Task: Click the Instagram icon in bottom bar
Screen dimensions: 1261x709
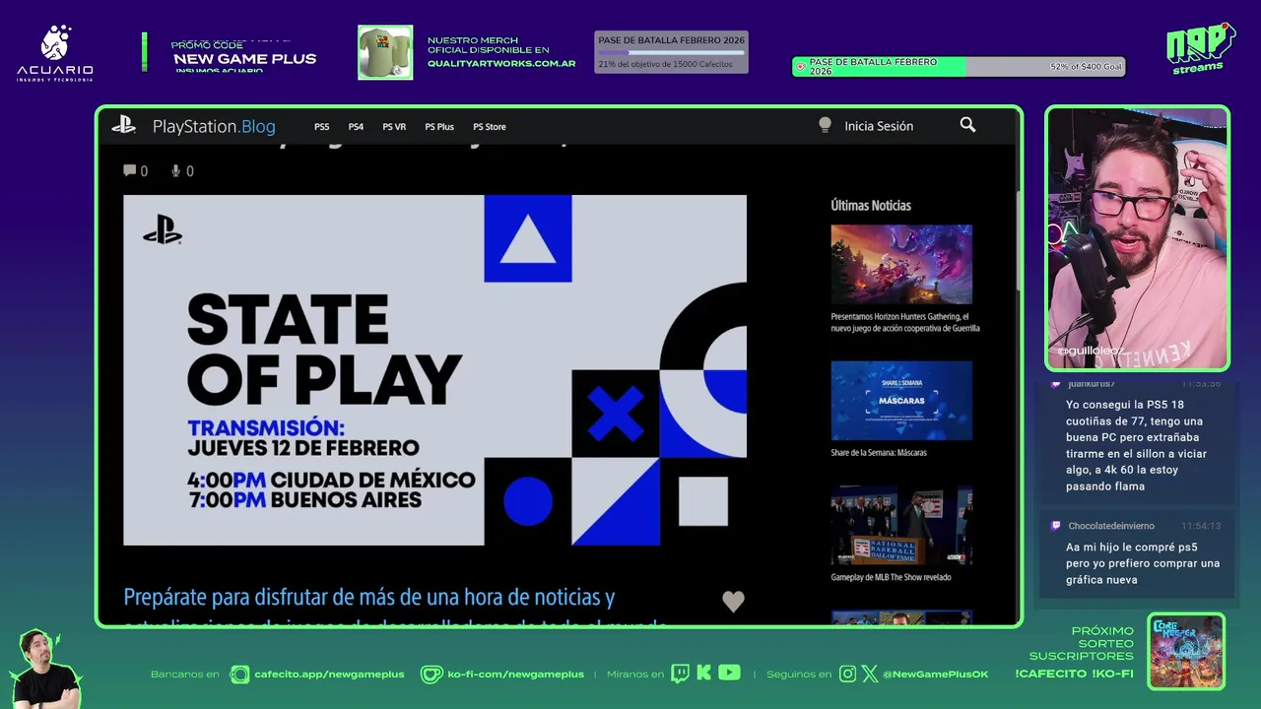Action: coord(847,675)
